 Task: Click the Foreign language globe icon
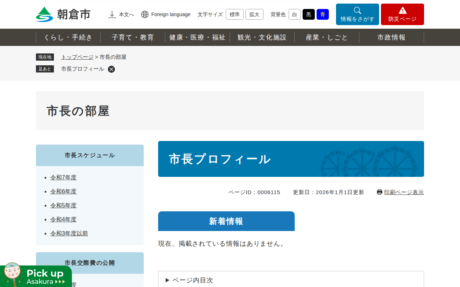(x=145, y=14)
